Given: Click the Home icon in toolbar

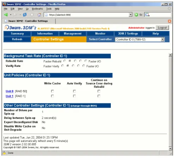Looking at the screenshot, I should pos(39,15).
